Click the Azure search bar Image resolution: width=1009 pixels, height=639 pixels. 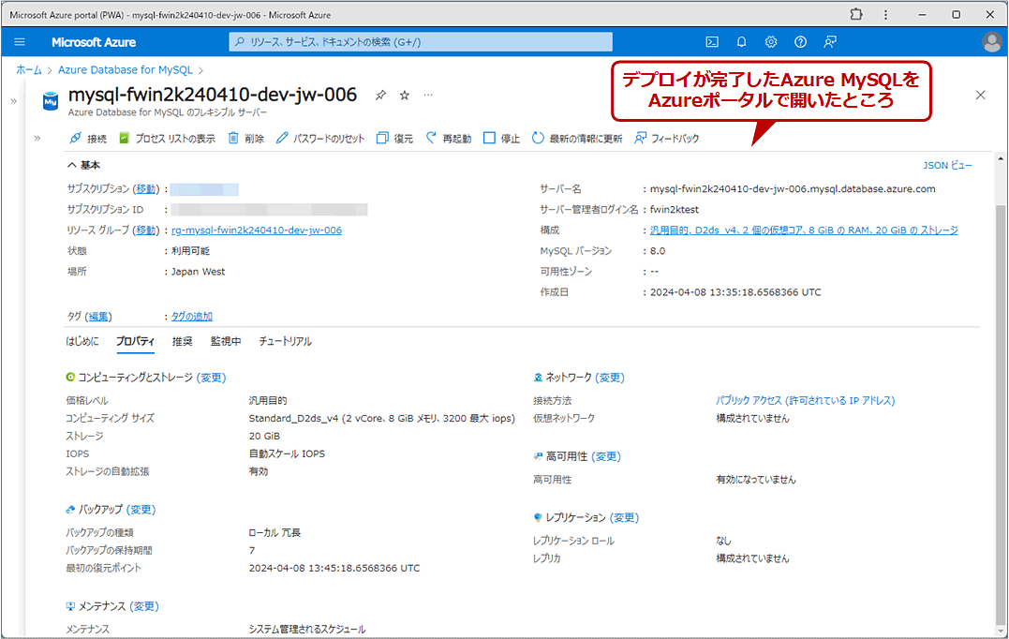point(420,41)
